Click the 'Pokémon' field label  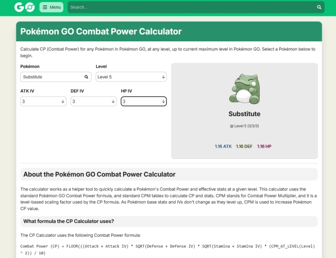(30, 67)
